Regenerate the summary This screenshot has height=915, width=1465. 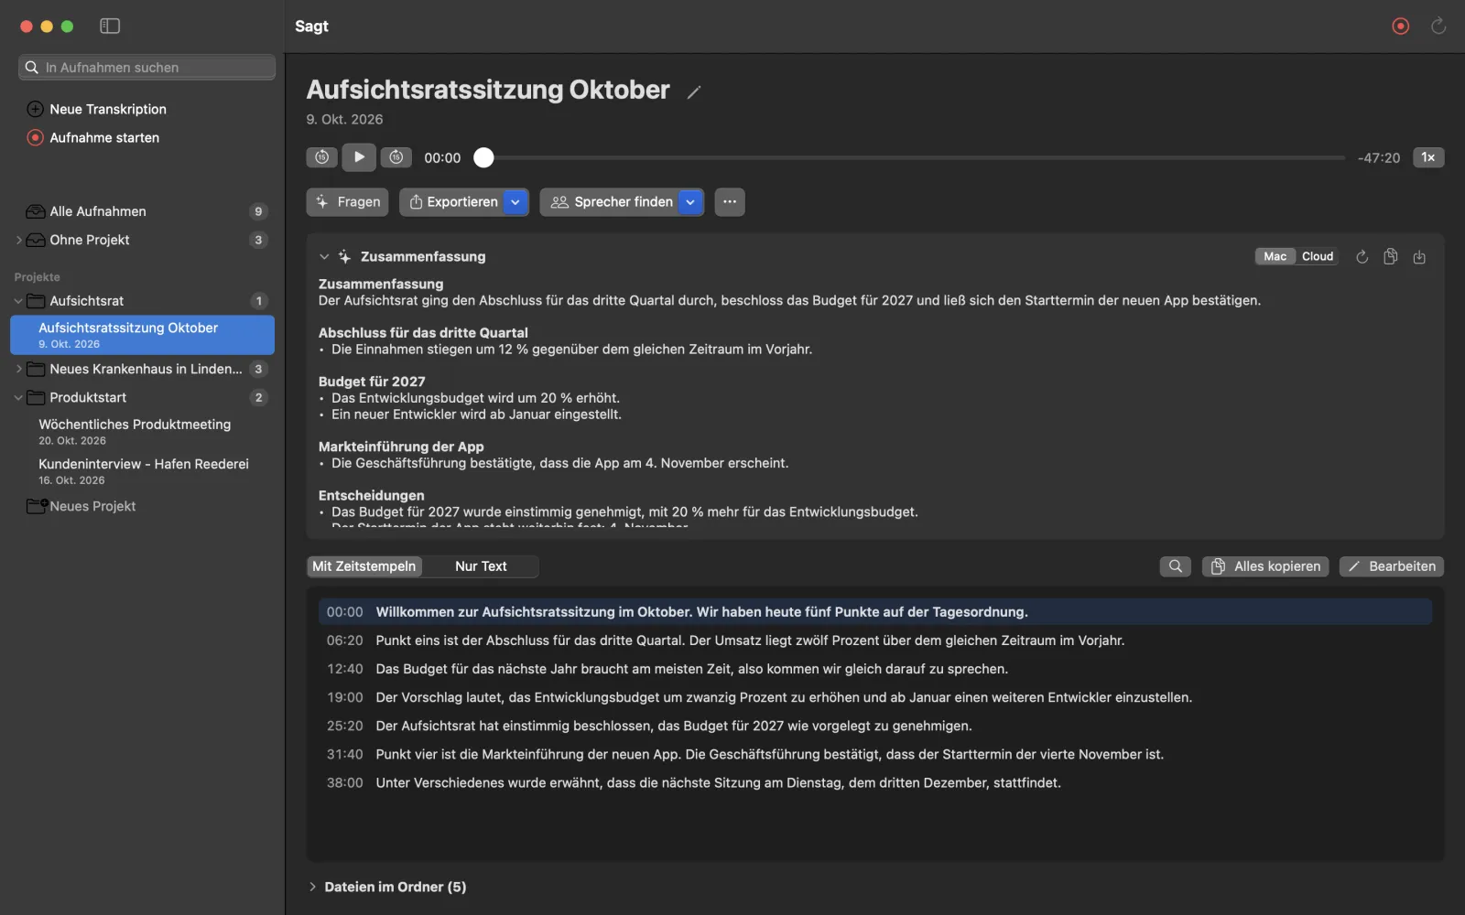[x=1362, y=257]
